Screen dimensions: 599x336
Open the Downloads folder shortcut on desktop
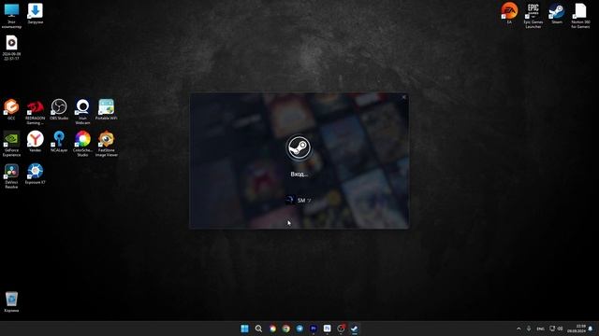click(x=36, y=14)
